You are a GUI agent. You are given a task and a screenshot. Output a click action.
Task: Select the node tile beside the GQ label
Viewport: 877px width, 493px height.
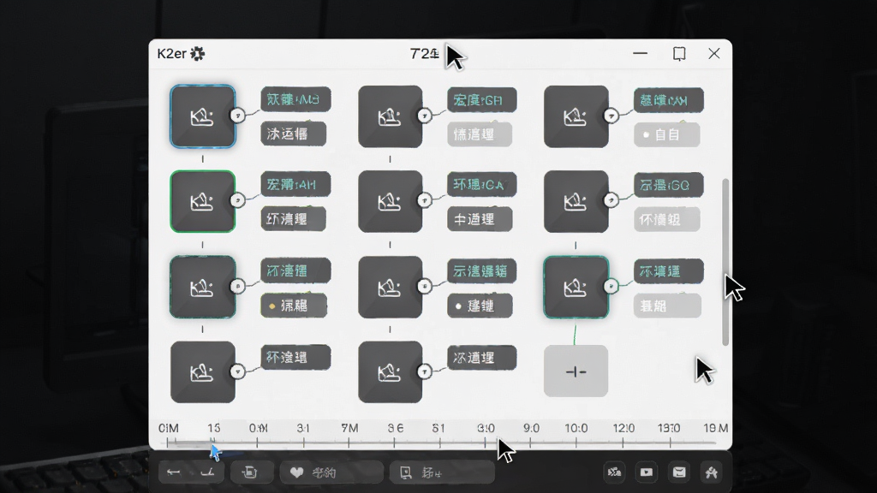[576, 201]
